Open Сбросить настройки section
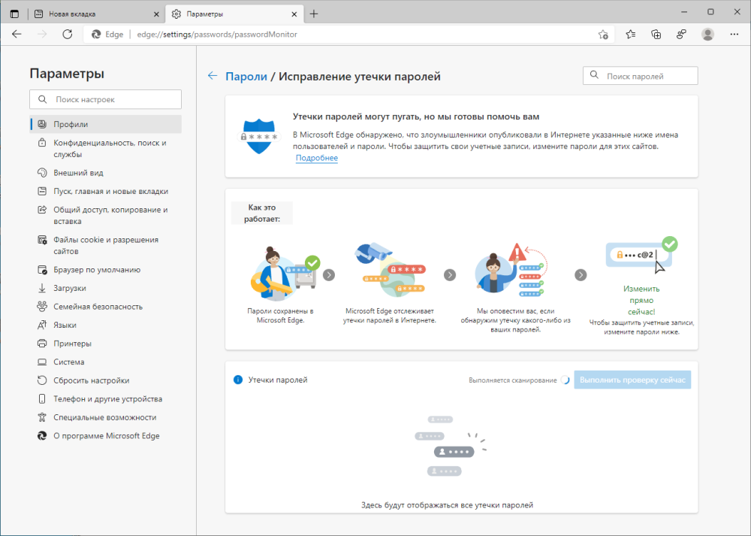The height and width of the screenshot is (536, 751). (x=105, y=380)
